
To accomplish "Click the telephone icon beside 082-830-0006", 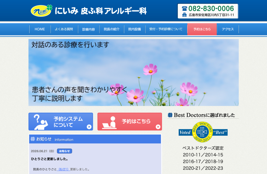I will click(184, 8).
